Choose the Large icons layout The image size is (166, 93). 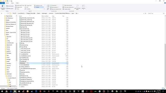click(x=28, y=5)
